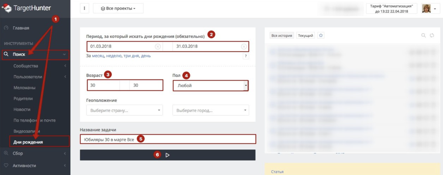Click the Сбор section icon
This screenshot has width=443, height=175.
point(6,153)
